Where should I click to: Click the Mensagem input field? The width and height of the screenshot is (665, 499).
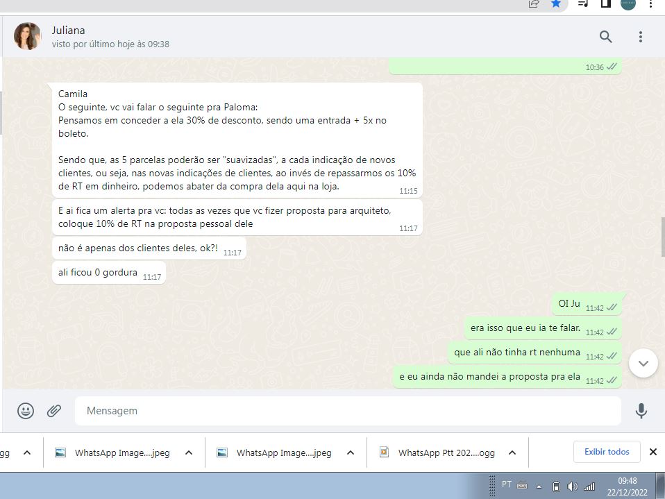(x=348, y=411)
